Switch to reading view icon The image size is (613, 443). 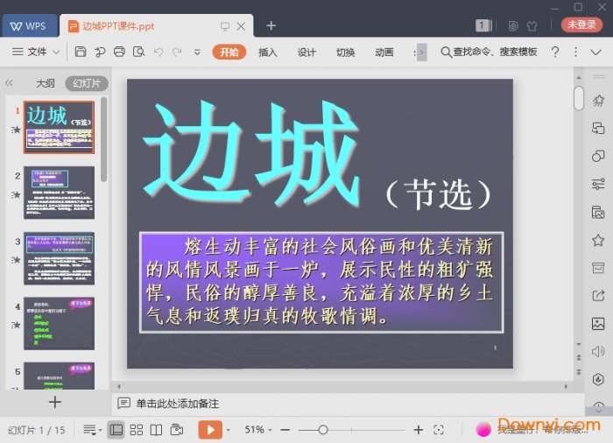(x=156, y=430)
